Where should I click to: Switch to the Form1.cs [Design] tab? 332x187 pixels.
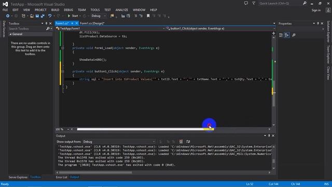92,23
